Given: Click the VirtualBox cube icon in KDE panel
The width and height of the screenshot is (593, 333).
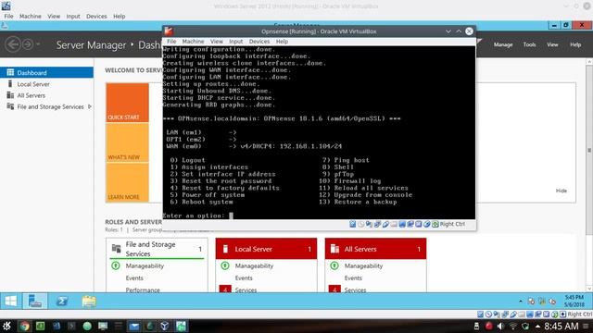Looking at the screenshot, I should pos(165,326).
